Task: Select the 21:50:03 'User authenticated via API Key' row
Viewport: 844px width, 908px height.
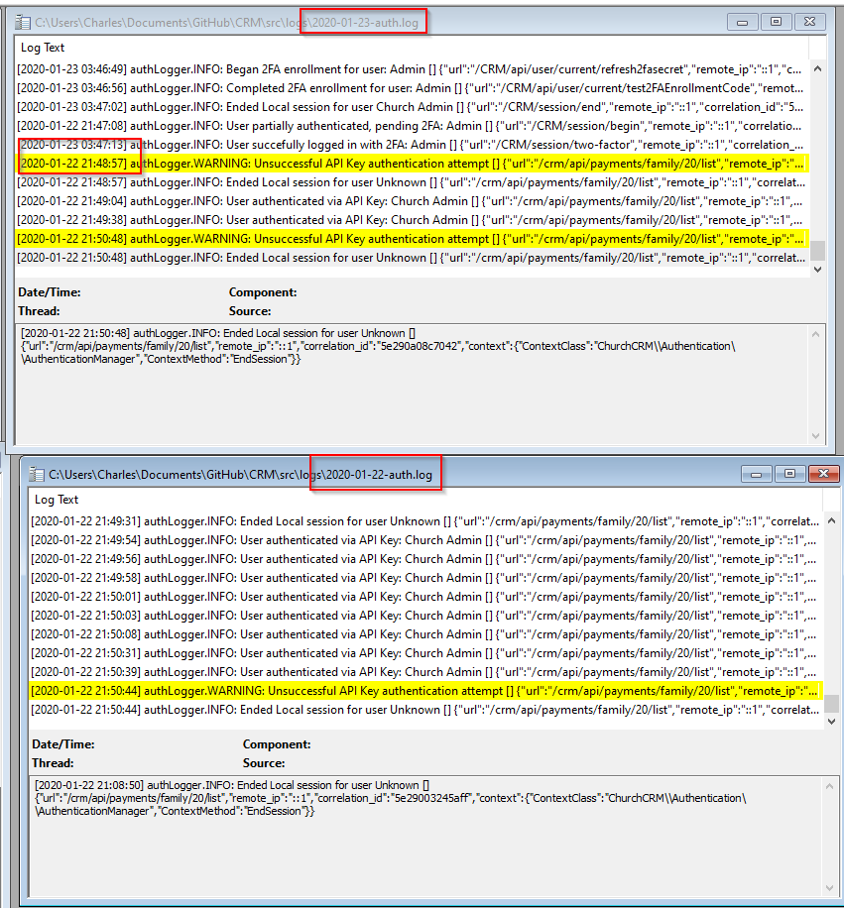Action: 425,616
